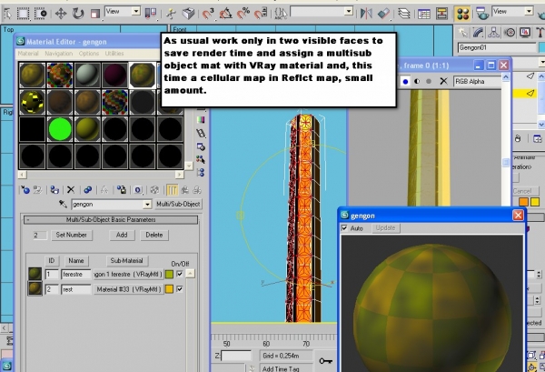Click the Create panel tab icon
The image size is (545, 372).
click(x=462, y=33)
